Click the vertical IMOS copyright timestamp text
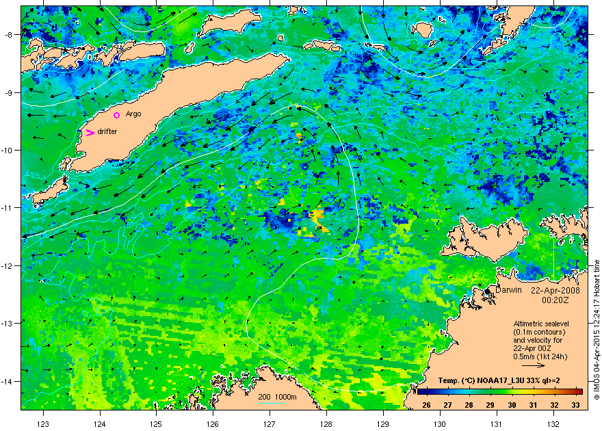602x431 pixels. [x=597, y=330]
